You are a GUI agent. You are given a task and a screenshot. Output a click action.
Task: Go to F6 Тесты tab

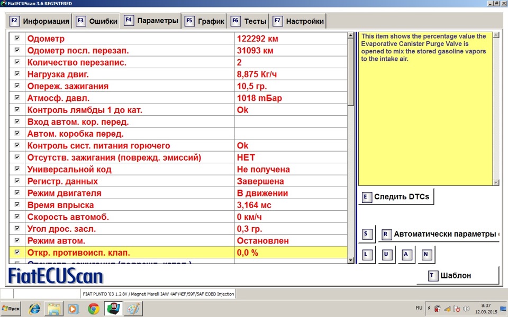coord(248,21)
